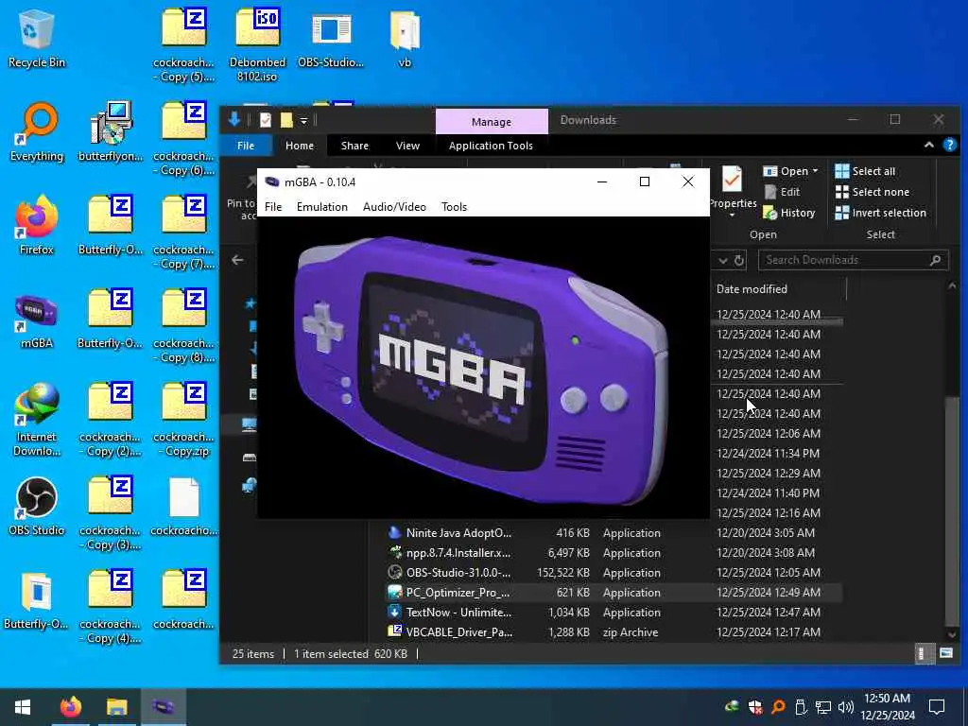Switch to Explorer View tab
This screenshot has width=968, height=726.
407,146
